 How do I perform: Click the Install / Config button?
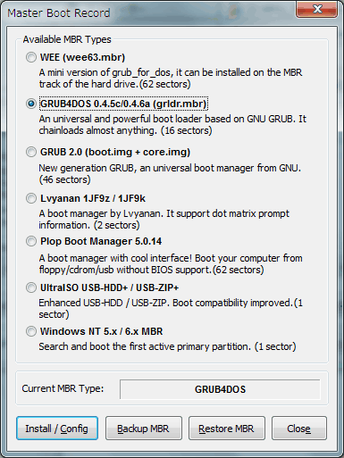tap(57, 429)
